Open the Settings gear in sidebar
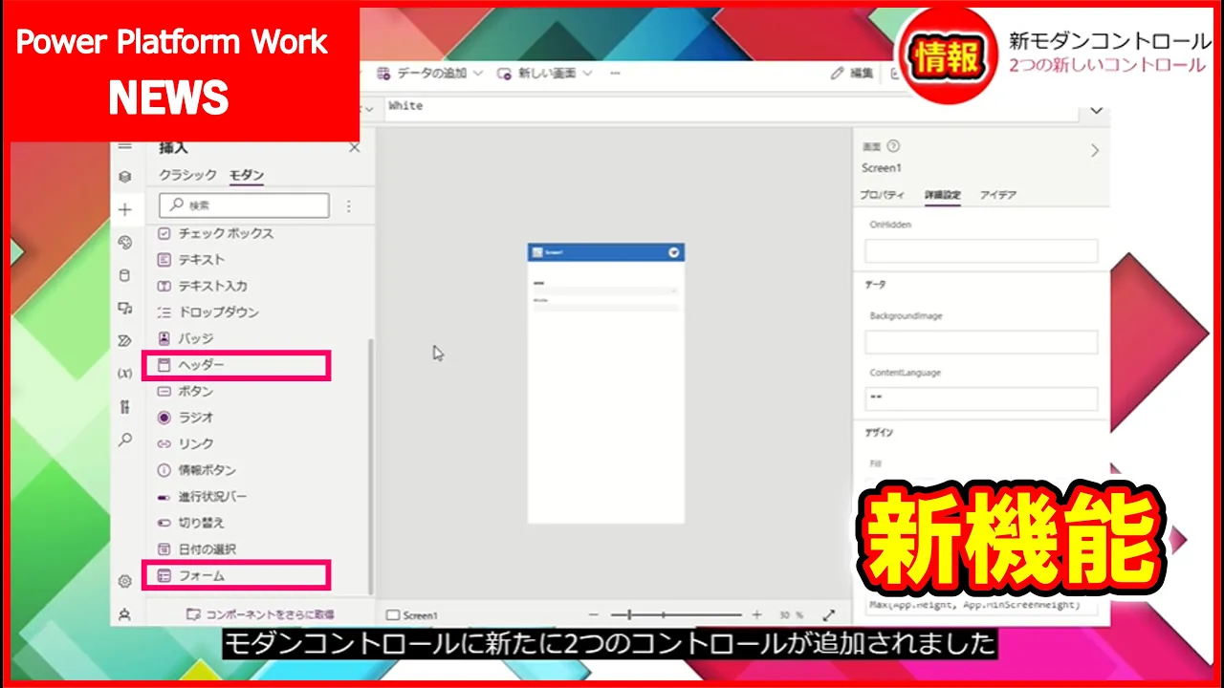 point(124,581)
